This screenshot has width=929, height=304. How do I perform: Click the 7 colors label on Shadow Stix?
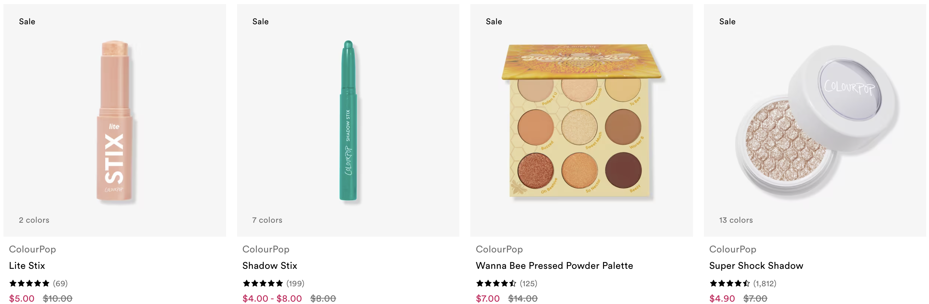267,220
